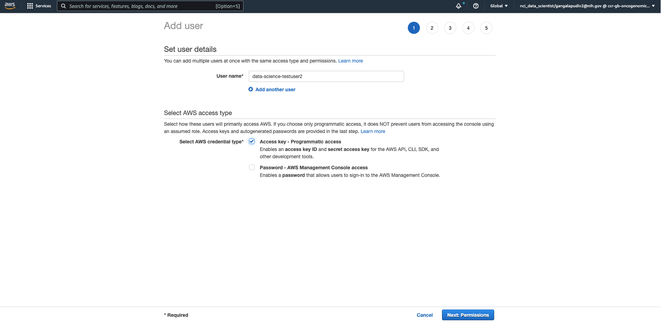Enable Password - AWS Management Console access
Screen dimensions: 661x323
[x=252, y=167]
